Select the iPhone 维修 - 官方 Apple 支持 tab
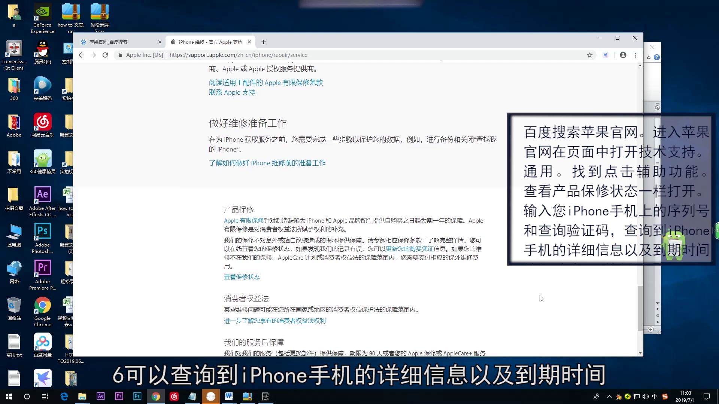The image size is (719, 404). 210,42
